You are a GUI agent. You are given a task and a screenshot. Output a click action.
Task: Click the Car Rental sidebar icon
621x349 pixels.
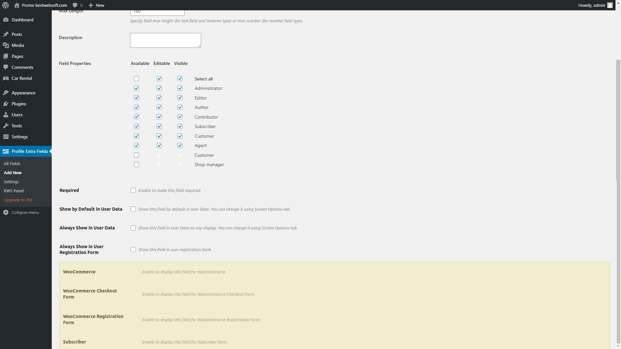tap(6, 78)
